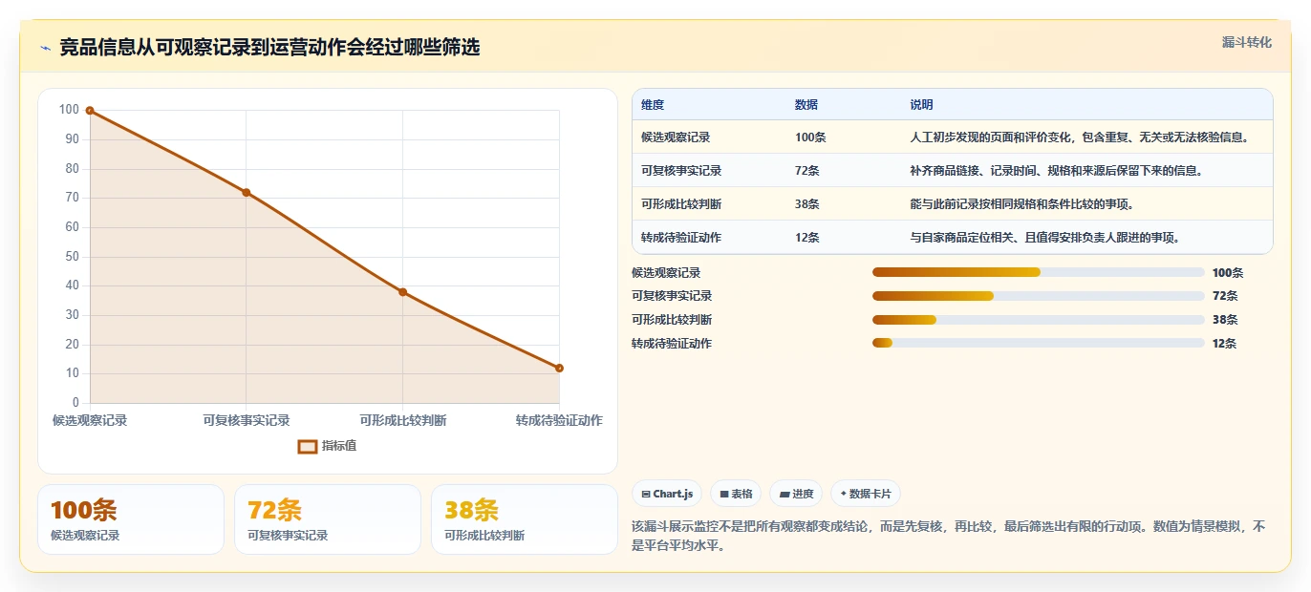Click the 数据卡片 tag chip
The image size is (1311, 592).
pyautogui.click(x=866, y=494)
